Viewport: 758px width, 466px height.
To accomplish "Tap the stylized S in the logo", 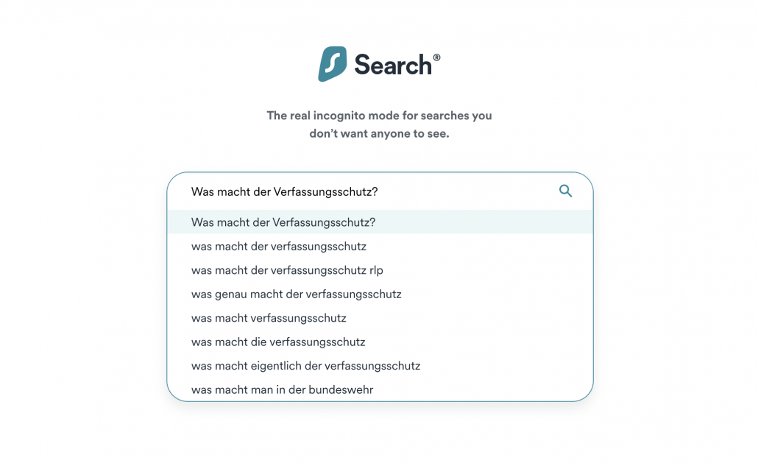I will click(x=333, y=65).
